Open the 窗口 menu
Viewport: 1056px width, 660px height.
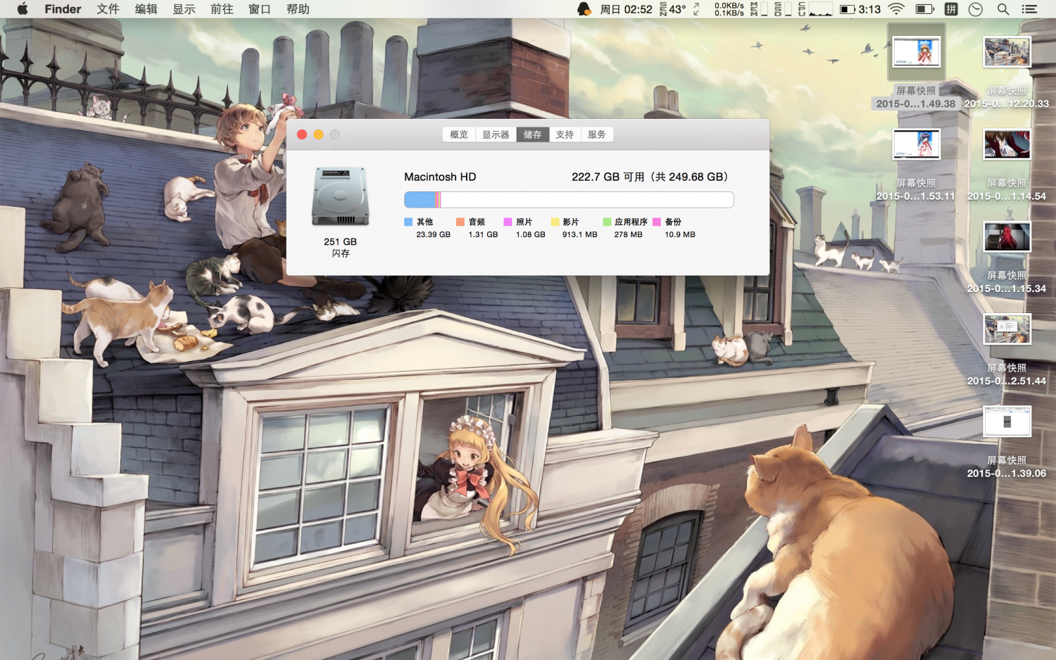coord(260,9)
